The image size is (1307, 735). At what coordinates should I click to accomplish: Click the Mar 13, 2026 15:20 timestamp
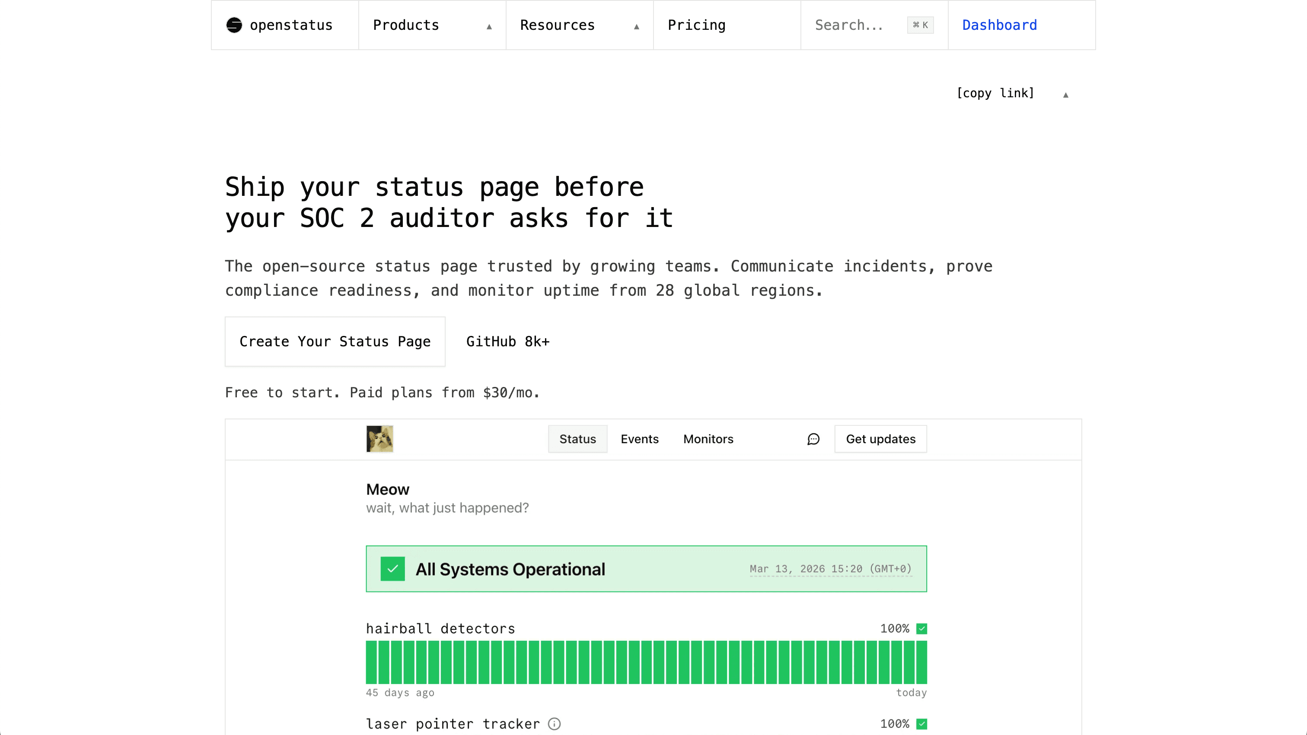tap(831, 569)
